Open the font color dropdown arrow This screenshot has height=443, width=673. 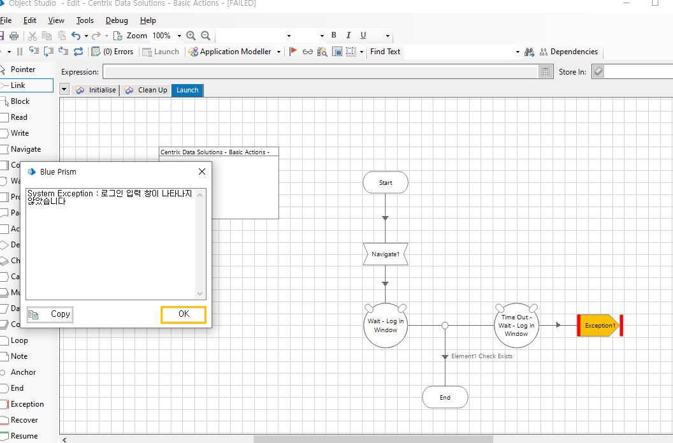[387, 36]
